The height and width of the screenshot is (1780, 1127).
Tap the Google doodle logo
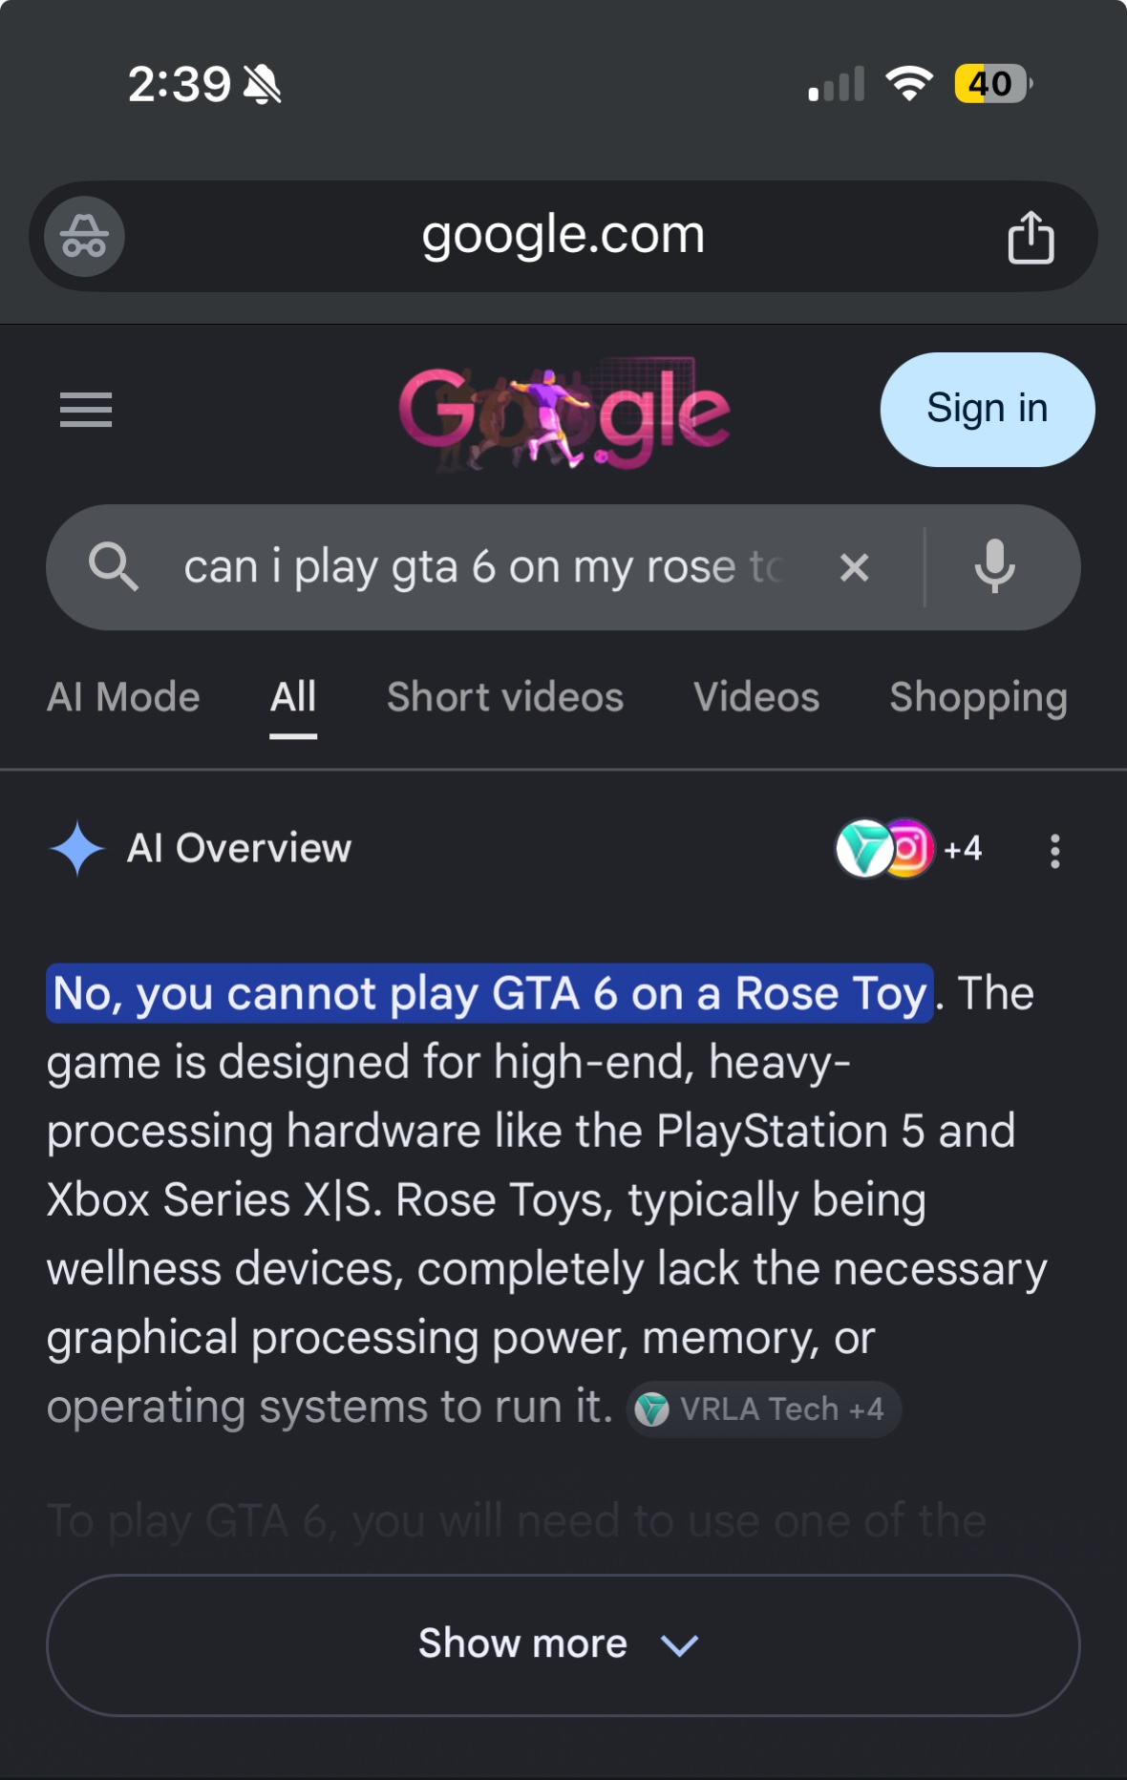564,413
